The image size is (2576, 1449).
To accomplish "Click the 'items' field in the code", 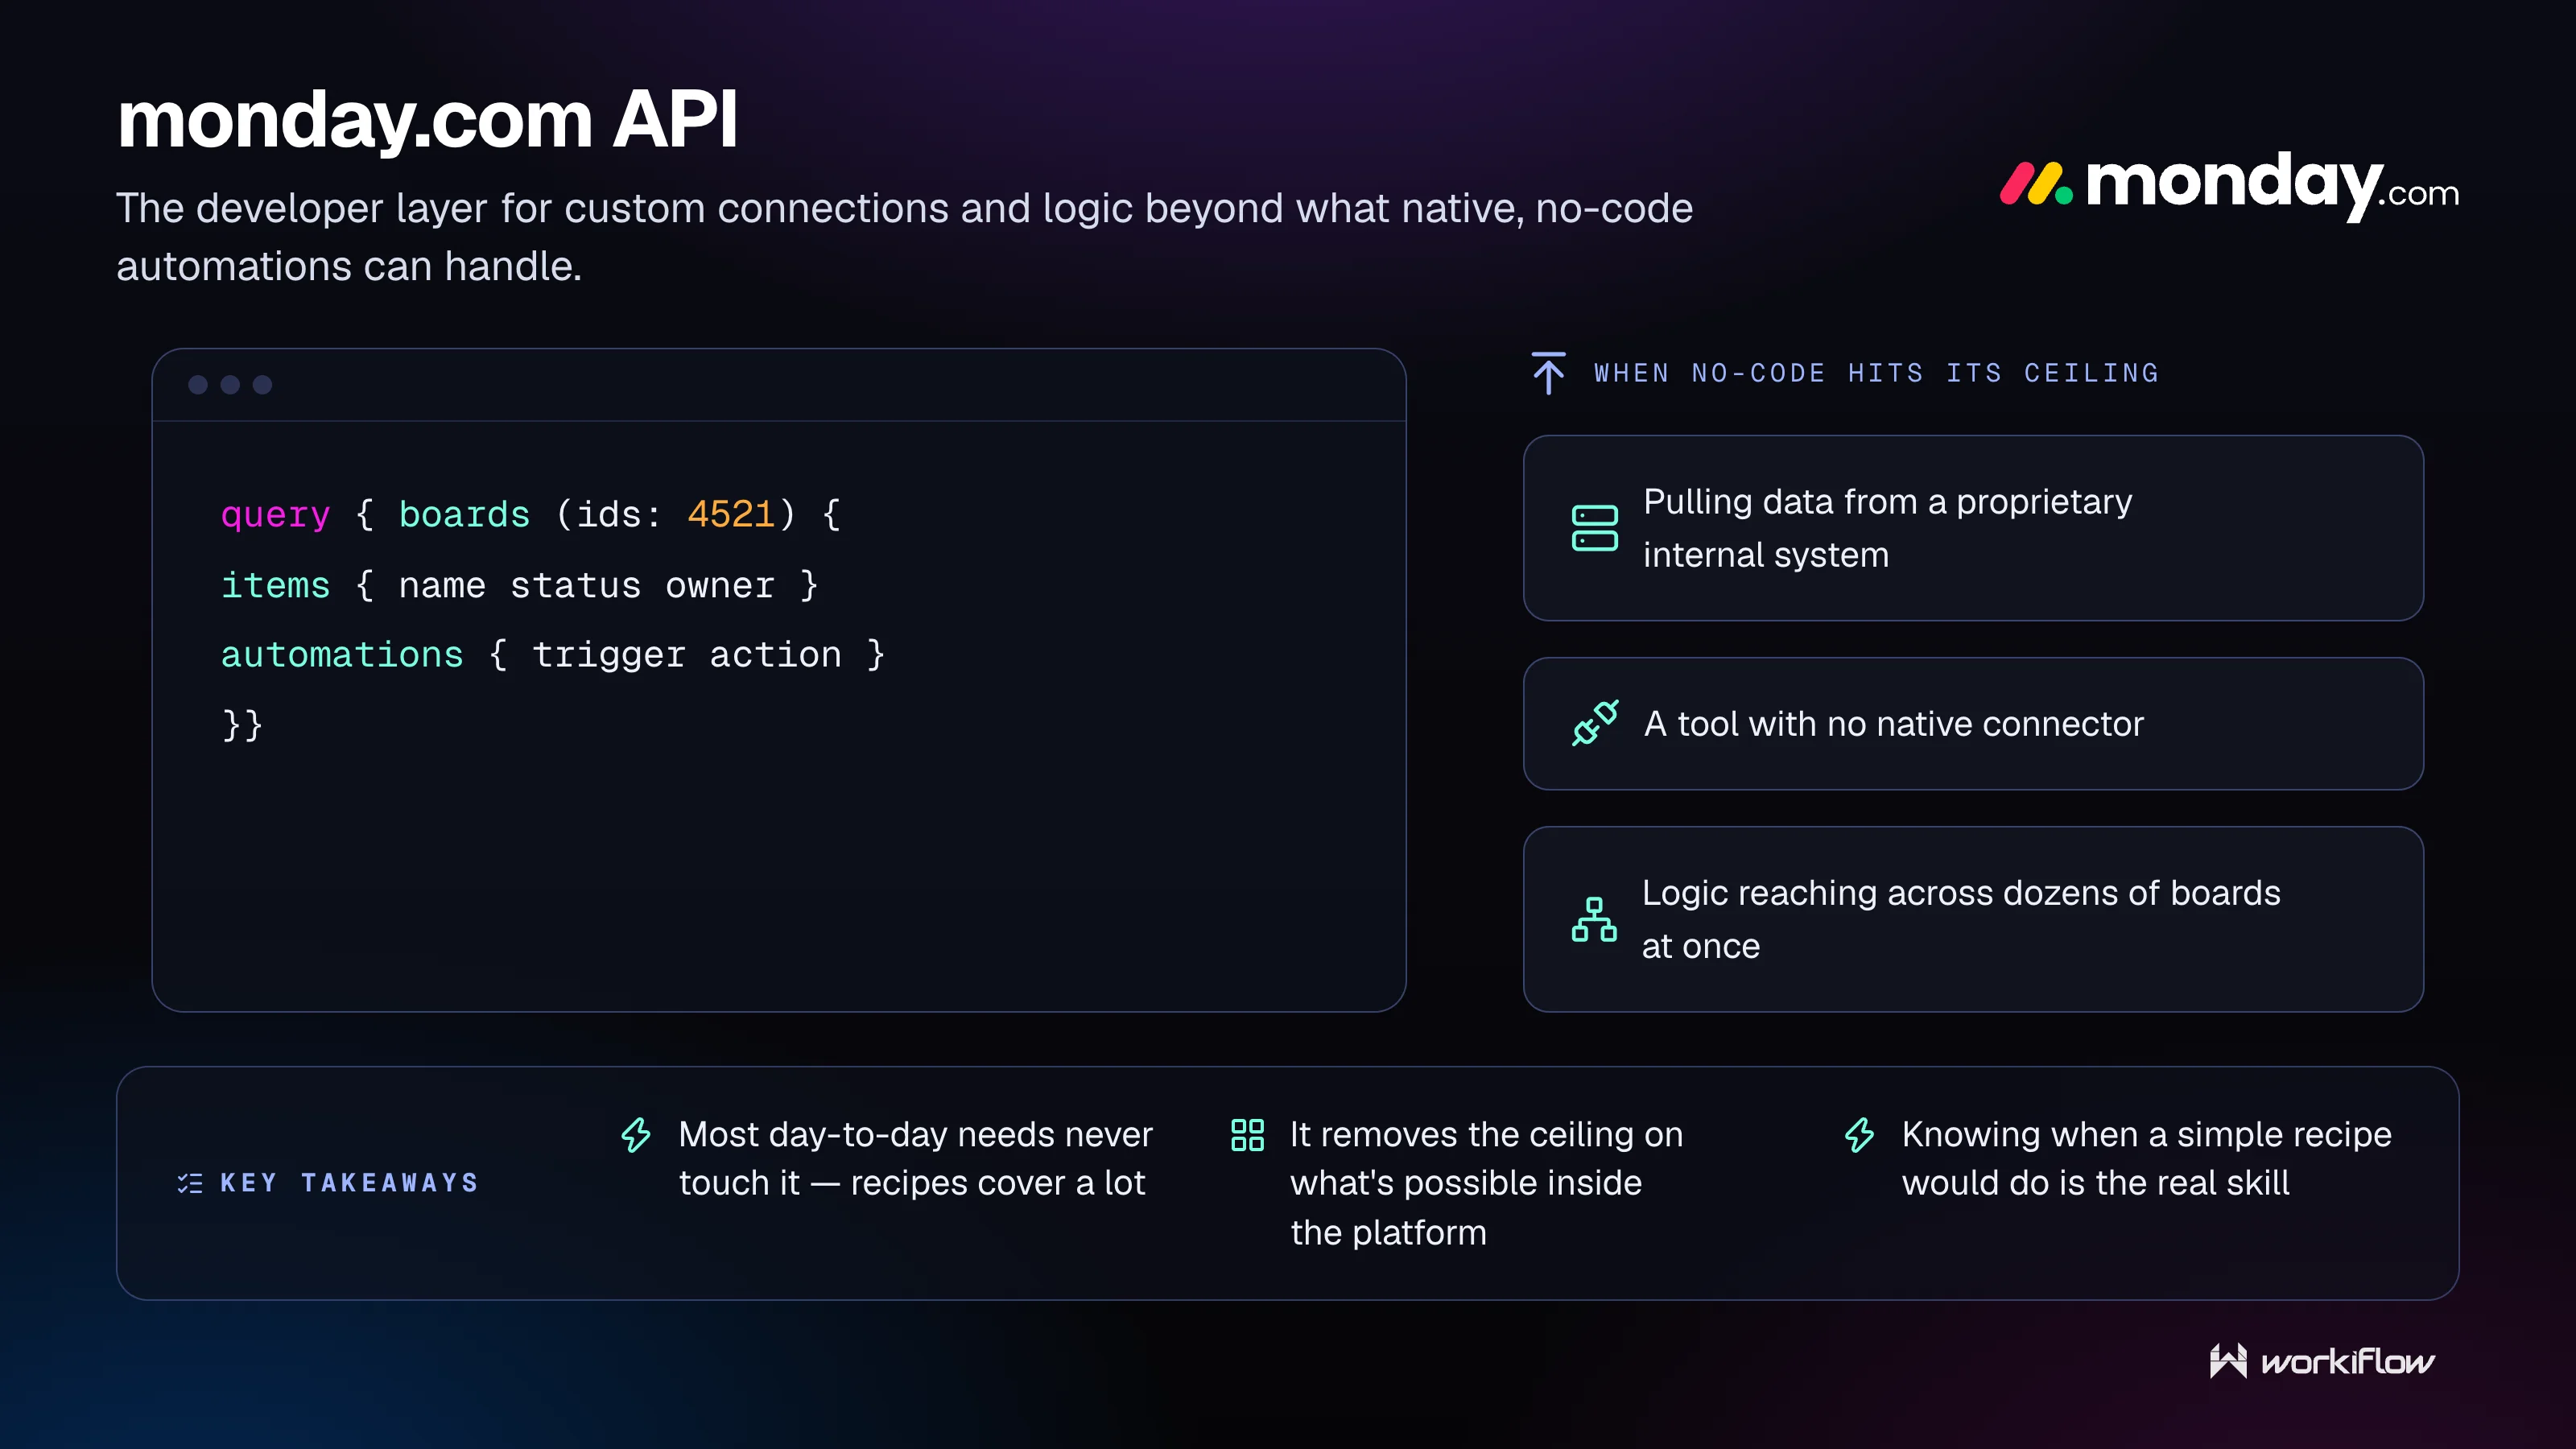I will (275, 585).
